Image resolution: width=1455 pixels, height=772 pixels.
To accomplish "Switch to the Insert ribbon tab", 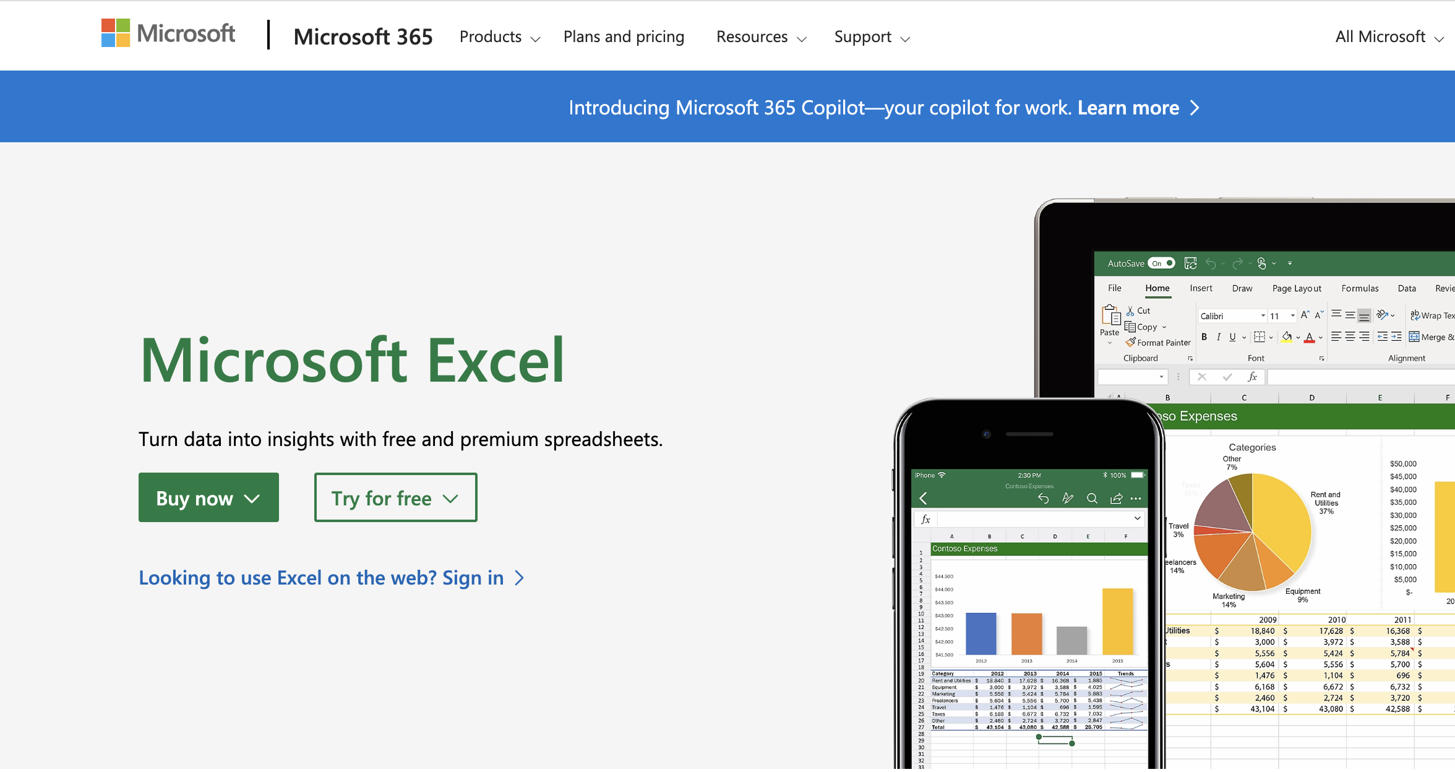I will pos(1201,288).
